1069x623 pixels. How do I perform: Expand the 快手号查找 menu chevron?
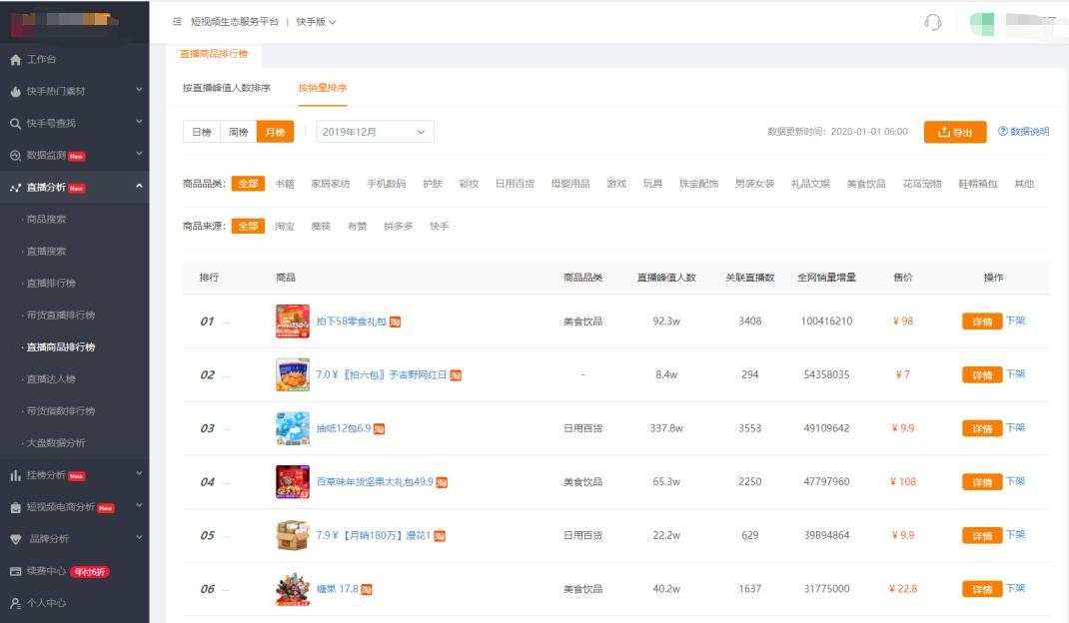(139, 122)
